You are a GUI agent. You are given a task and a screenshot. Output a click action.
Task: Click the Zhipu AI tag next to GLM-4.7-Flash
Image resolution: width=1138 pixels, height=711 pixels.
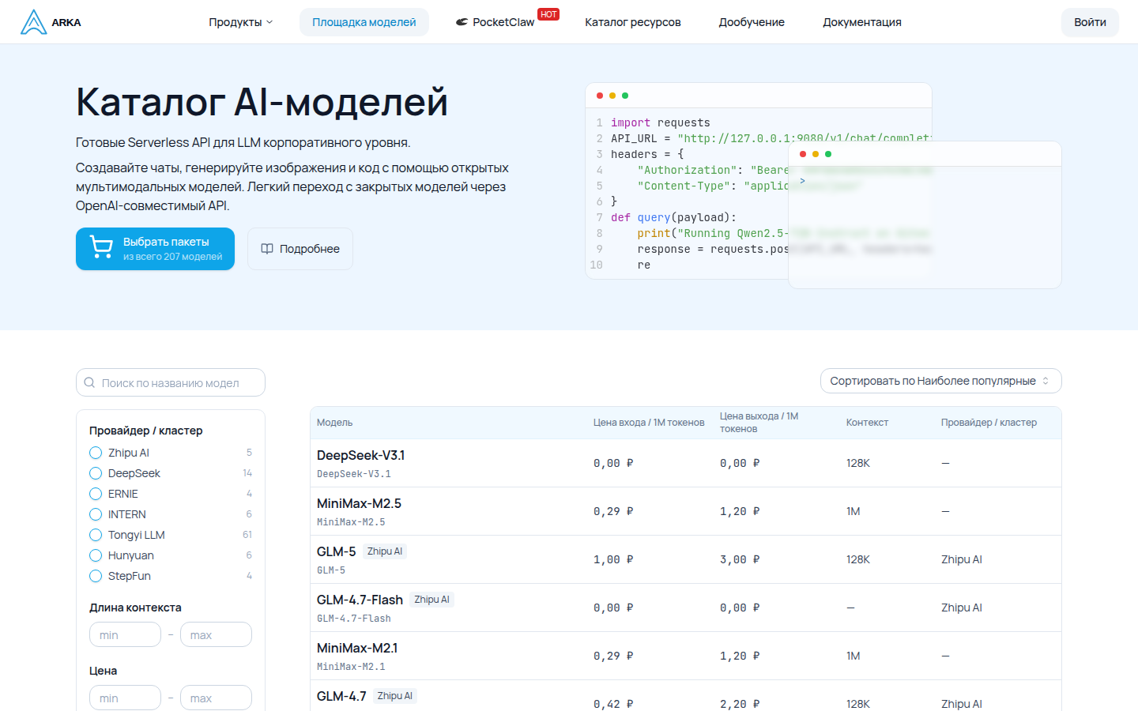pos(432,600)
